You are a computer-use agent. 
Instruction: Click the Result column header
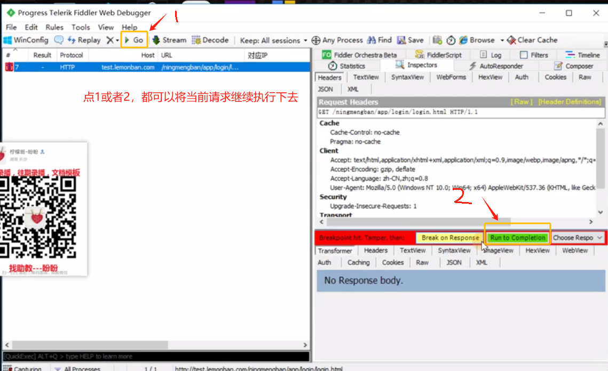[42, 55]
